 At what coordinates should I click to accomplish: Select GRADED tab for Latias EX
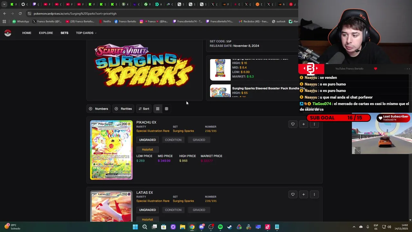pyautogui.click(x=199, y=210)
